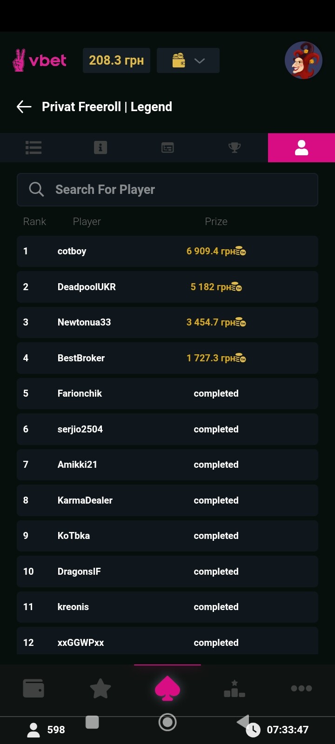335x744 pixels.
Task: Open favorites star in bottom bar
Action: pos(100,688)
